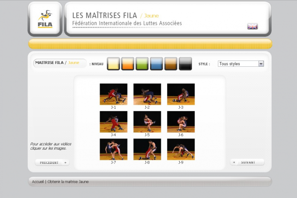Open the J-4 video thumbnail
Image resolution: width=297 pixels, height=198 pixels.
(113, 121)
